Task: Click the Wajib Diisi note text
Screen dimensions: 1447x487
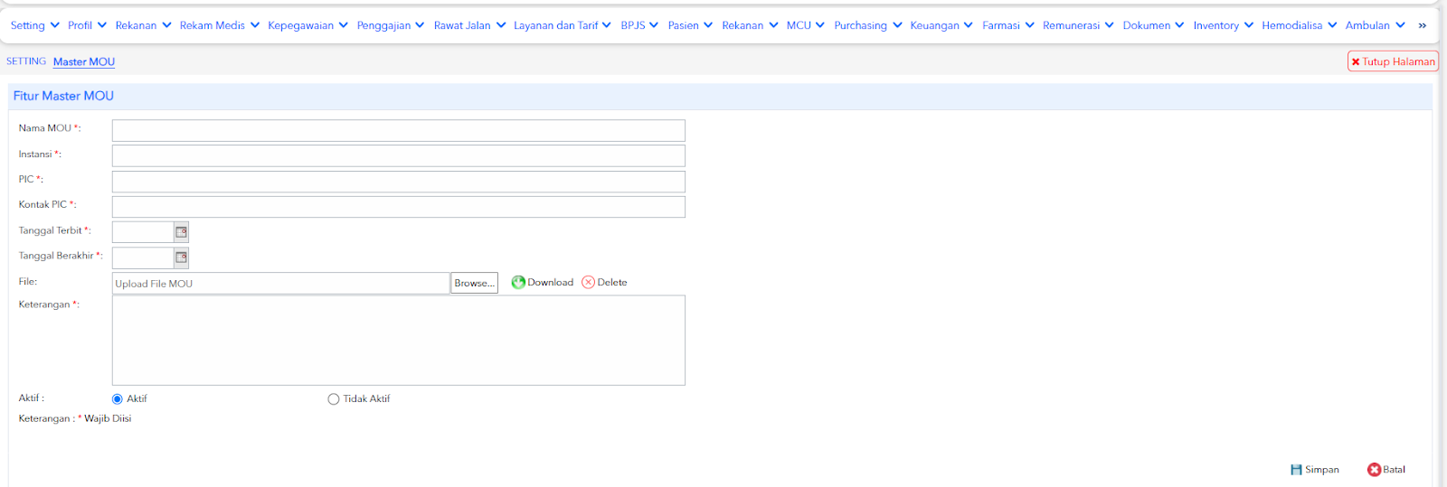Action: click(108, 418)
